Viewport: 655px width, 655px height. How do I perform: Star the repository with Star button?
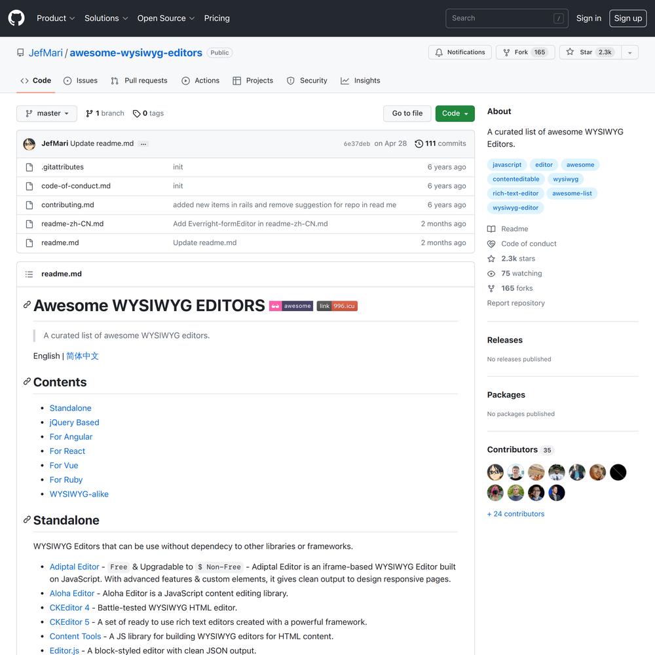click(590, 52)
